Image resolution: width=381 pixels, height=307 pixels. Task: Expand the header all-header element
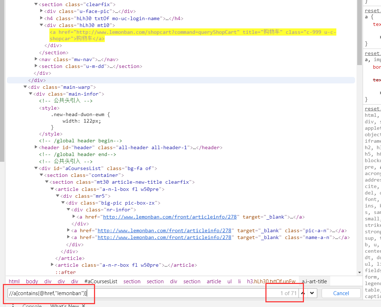pos(36,147)
